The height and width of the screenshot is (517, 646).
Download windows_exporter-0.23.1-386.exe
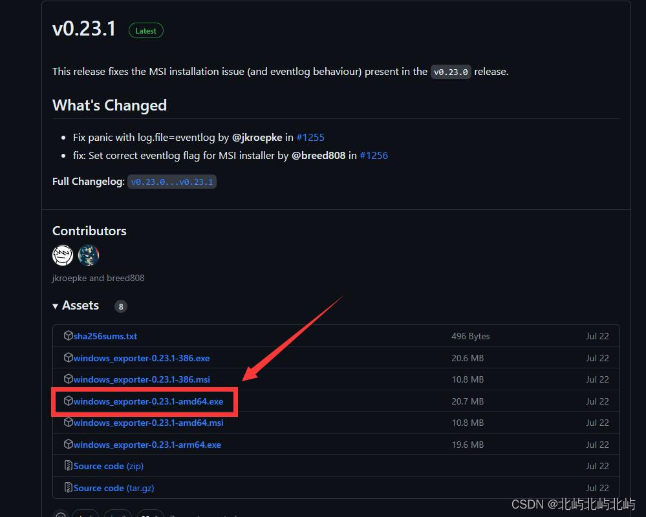(x=142, y=358)
